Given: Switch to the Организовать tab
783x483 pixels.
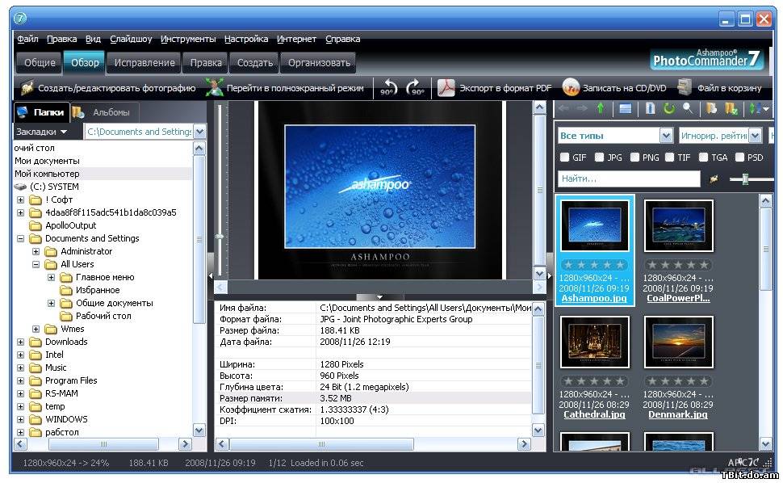Looking at the screenshot, I should (x=319, y=62).
